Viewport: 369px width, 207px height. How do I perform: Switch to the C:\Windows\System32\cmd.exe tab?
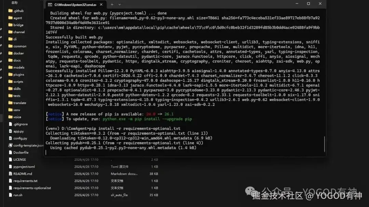(x=75, y=5)
